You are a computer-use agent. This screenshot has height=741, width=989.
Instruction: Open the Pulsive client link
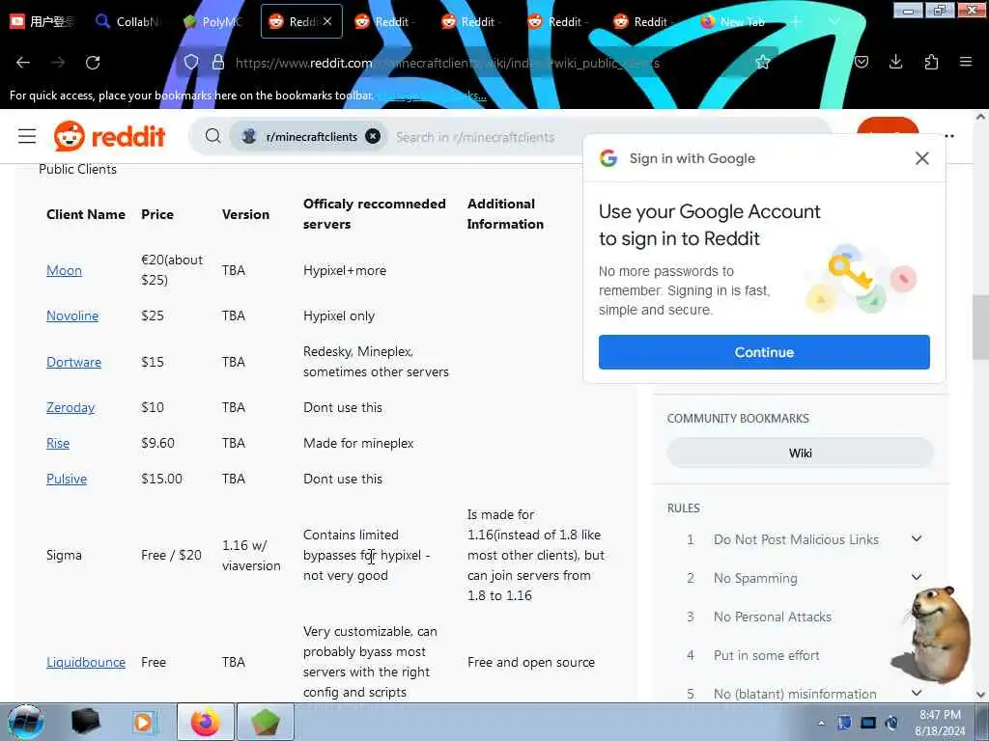(x=67, y=479)
